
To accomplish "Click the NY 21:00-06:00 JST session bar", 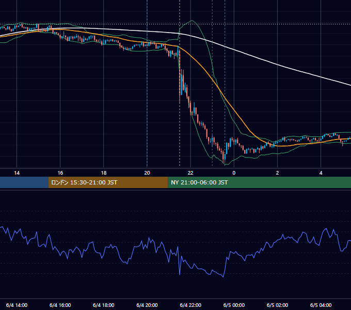I will [x=260, y=182].
